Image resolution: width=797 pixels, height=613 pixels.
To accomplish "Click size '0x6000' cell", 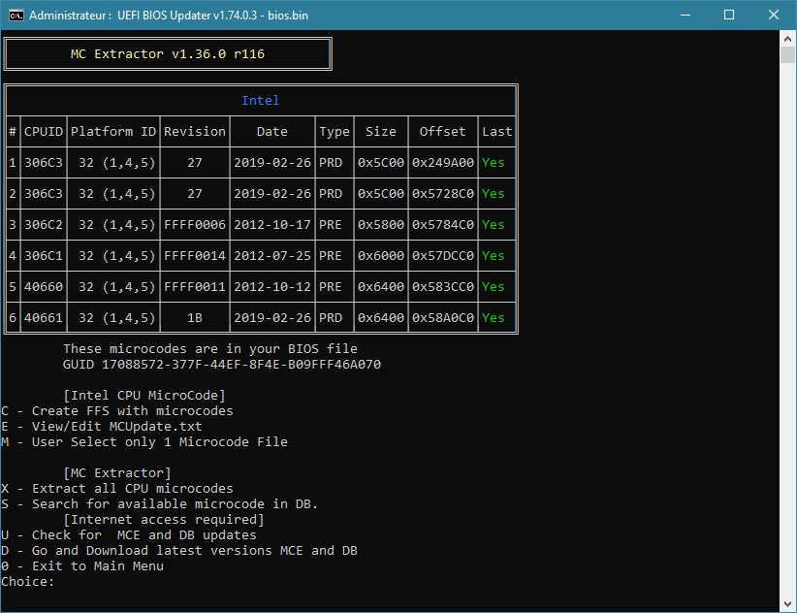I will pyautogui.click(x=381, y=256).
